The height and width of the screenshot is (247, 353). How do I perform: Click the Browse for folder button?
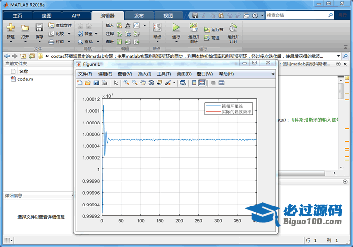click(x=32, y=56)
